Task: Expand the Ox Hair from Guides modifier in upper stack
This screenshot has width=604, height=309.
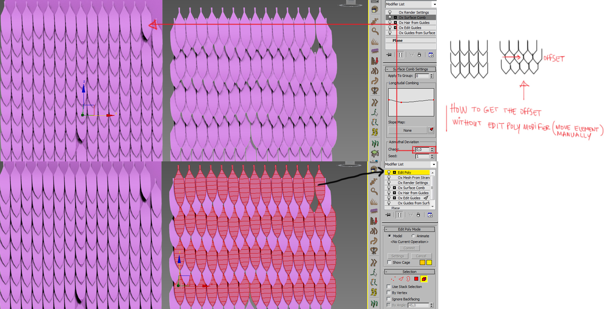Action: click(395, 23)
